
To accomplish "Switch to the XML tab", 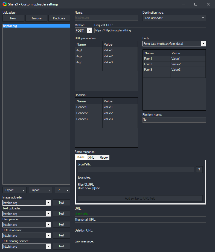I will [91, 158].
